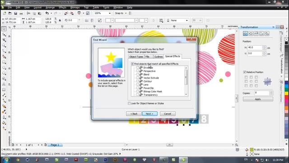Viewport: 289px width, 163px height.
Task: Switch to the Object Types tab
Action: (x=136, y=57)
